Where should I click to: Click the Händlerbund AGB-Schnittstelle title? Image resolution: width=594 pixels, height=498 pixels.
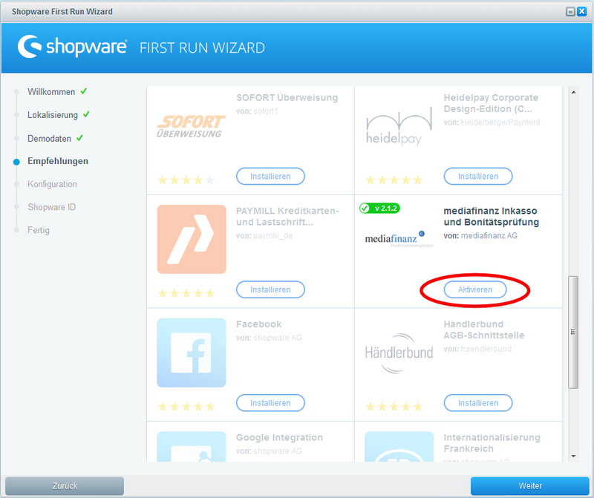pos(484,330)
